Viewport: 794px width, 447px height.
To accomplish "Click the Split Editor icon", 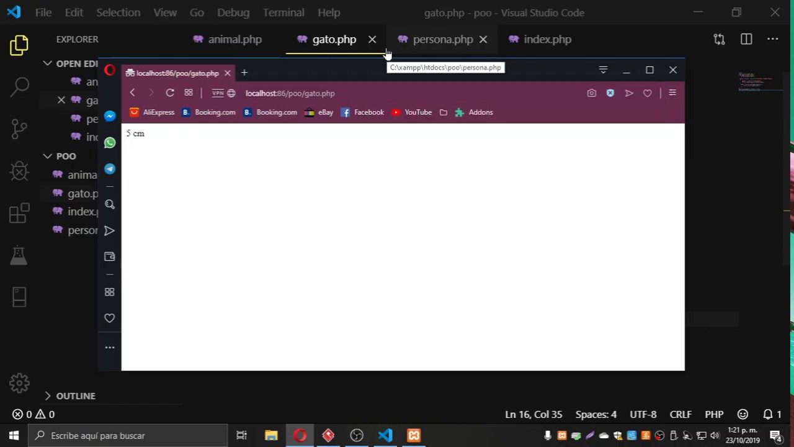I will (746, 39).
